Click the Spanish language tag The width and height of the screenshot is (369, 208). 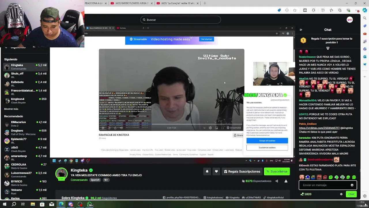tap(95, 180)
